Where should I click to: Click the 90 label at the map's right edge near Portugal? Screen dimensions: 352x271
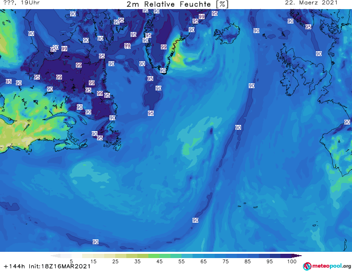point(347,122)
